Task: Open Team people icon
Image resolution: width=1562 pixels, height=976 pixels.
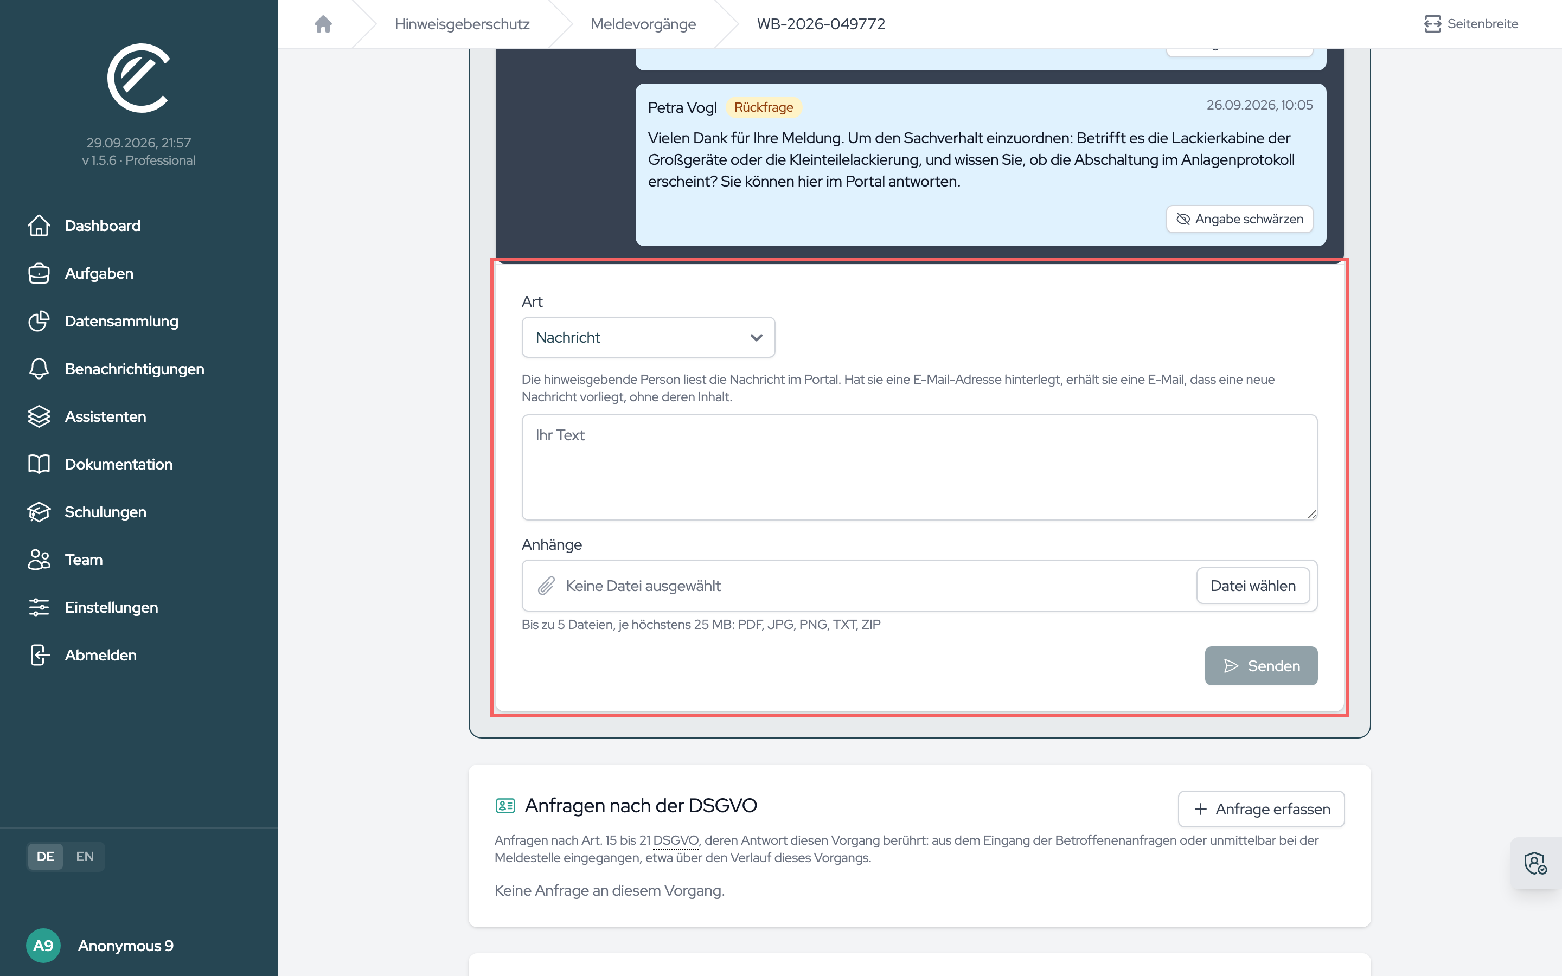Action: [39, 560]
